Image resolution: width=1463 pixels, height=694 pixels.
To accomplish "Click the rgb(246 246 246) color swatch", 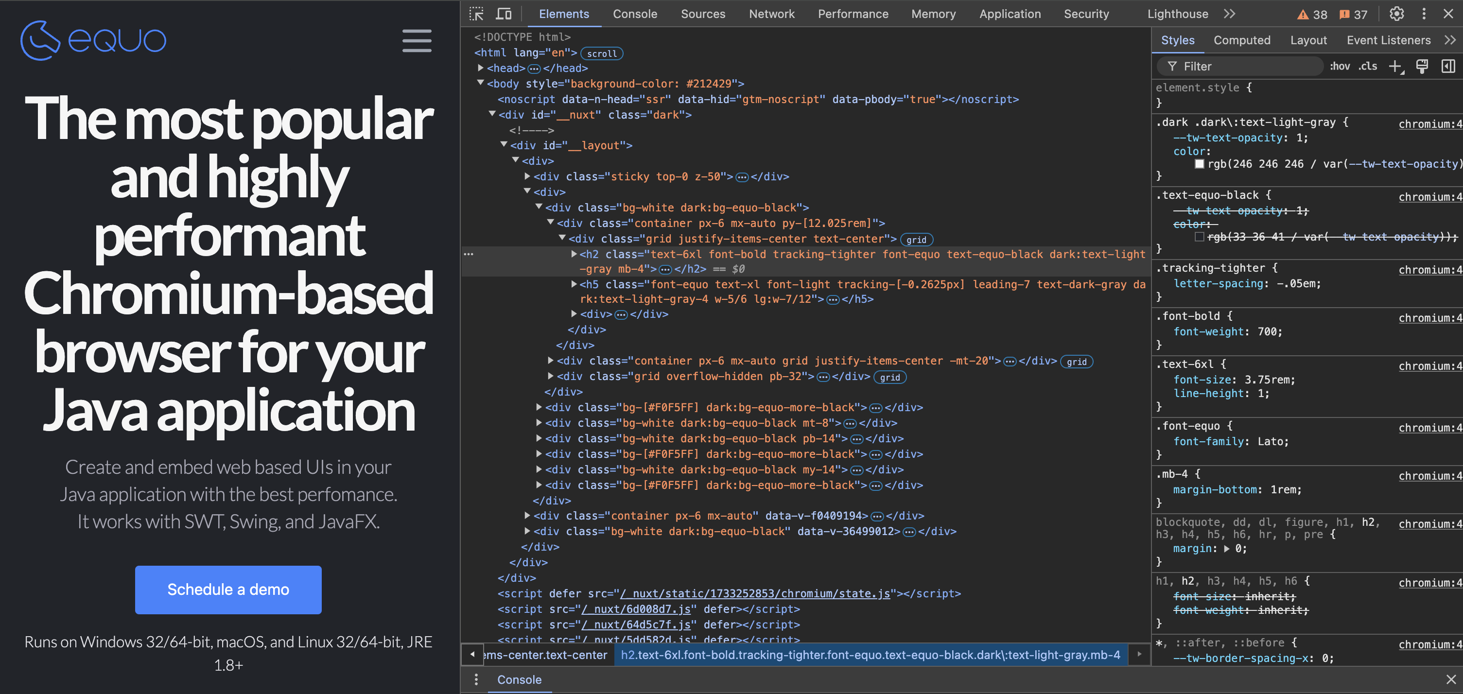I will 1200,164.
